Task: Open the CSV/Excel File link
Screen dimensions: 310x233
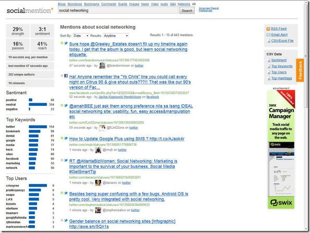Action: tap(282, 41)
